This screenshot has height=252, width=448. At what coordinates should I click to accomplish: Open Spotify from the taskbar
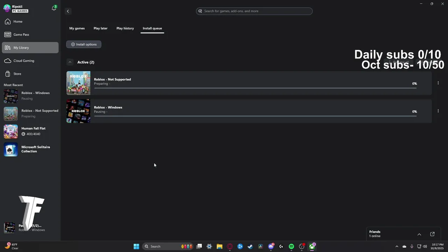click(x=291, y=246)
